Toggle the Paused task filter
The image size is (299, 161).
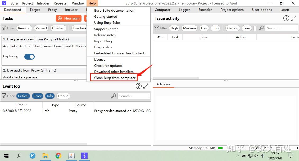click(x=41, y=28)
